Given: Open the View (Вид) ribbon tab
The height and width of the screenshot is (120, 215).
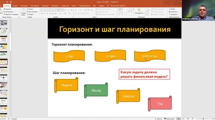Looking at the screenshot, I should [94, 6].
